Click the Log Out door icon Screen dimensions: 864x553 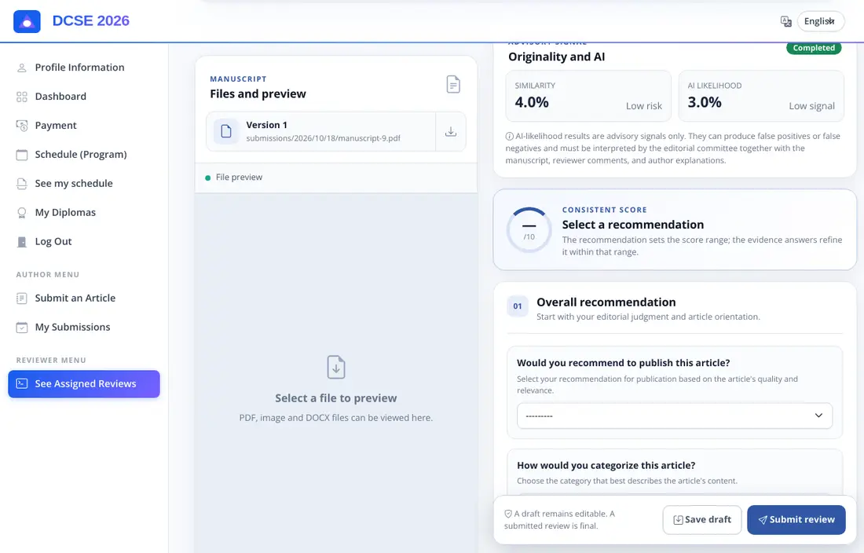coord(22,242)
